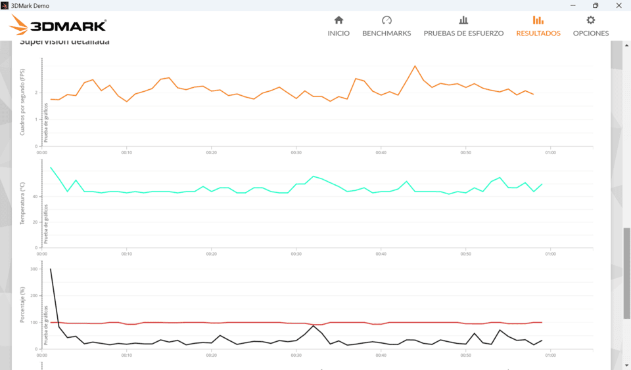Image resolution: width=631 pixels, height=370 pixels.
Task: Go to the INICIO text label
Action: [339, 33]
